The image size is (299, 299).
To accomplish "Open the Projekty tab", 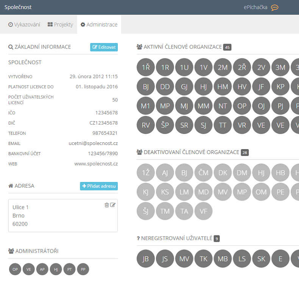I will (x=60, y=25).
